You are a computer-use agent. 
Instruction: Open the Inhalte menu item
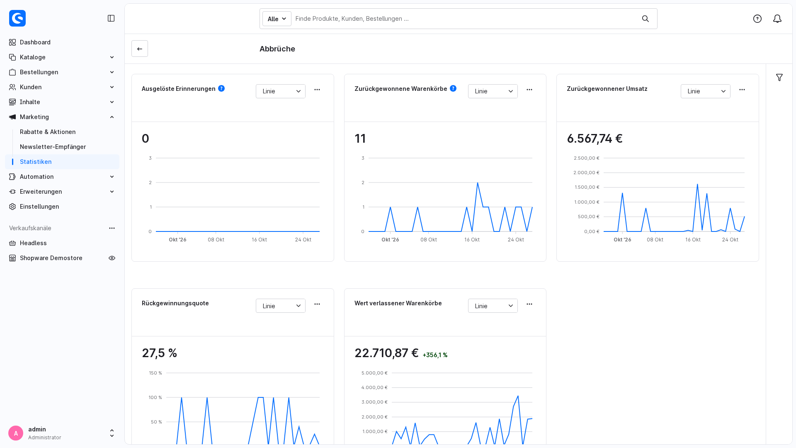pos(62,102)
